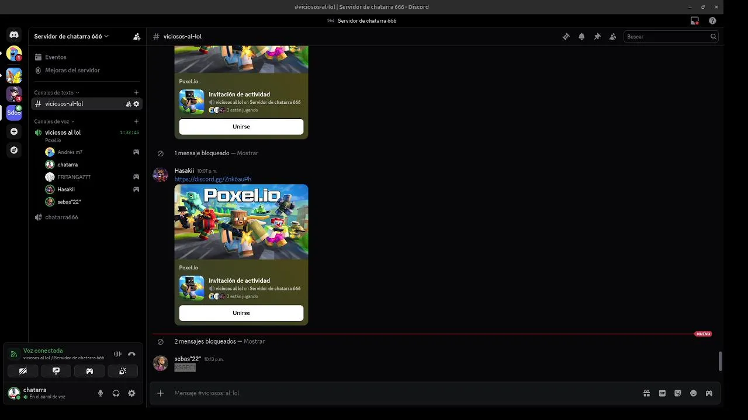This screenshot has width=748, height=420.
Task: Click invite people icon beside server name
Action: point(137,36)
